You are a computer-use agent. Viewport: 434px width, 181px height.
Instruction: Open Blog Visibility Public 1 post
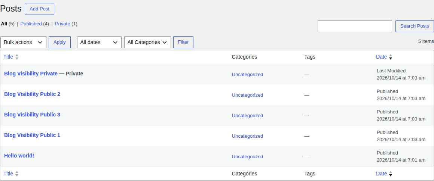click(32, 135)
